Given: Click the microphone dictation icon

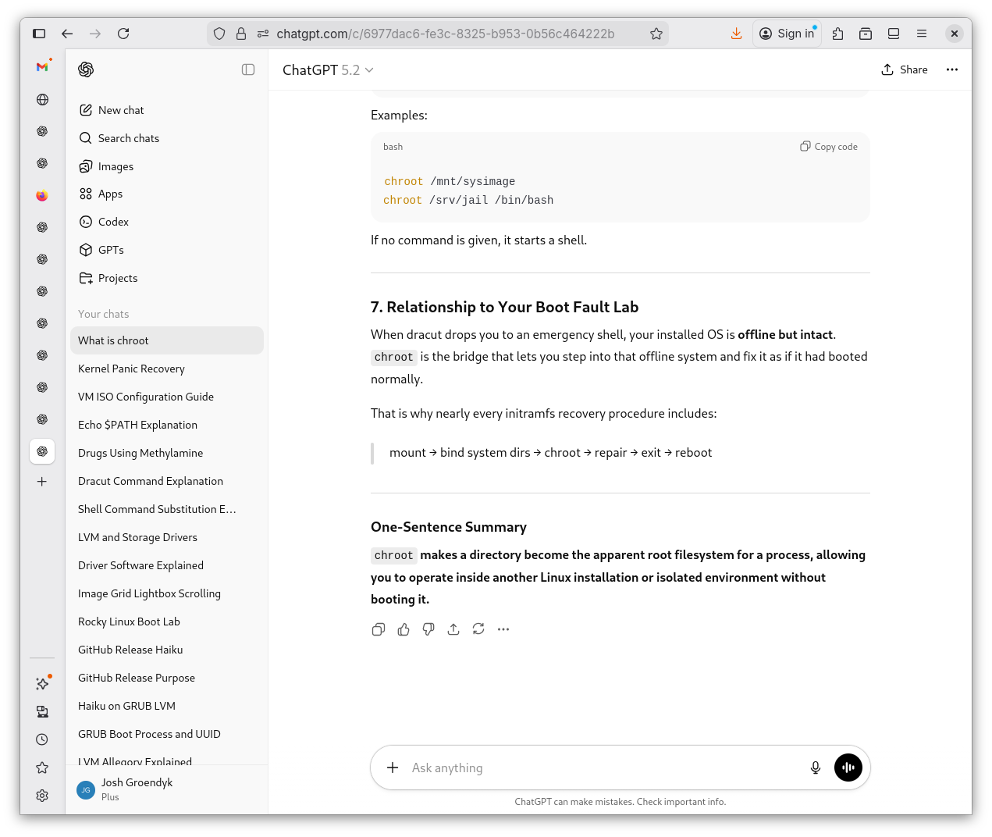Looking at the screenshot, I should (x=815, y=768).
